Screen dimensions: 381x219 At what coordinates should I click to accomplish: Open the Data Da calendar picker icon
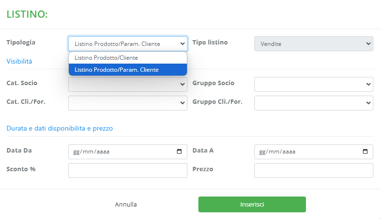point(179,152)
